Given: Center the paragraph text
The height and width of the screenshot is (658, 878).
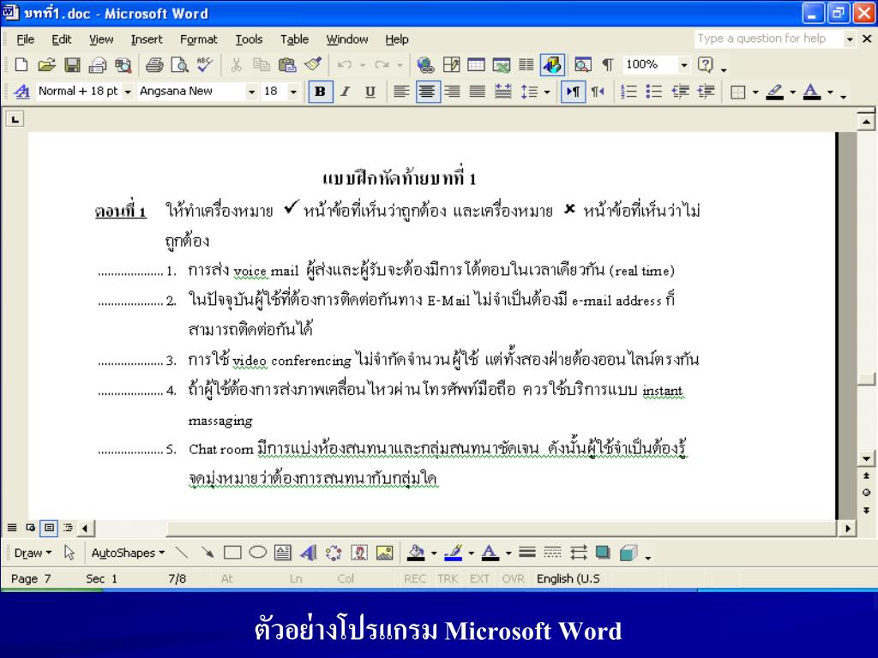Looking at the screenshot, I should (x=427, y=92).
